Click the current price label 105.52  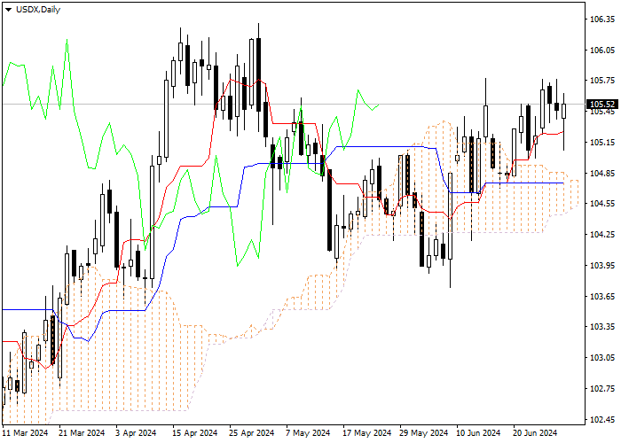click(x=602, y=105)
